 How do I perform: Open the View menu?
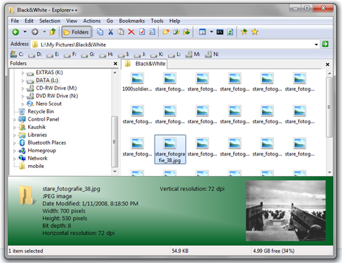(72, 21)
